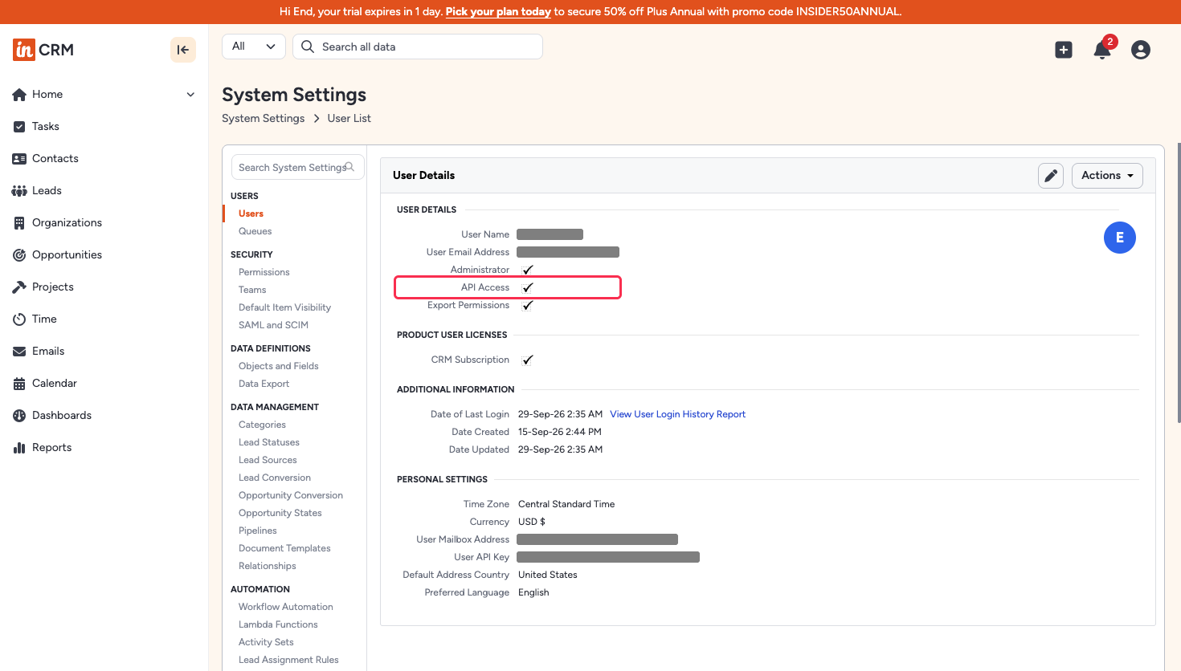Viewport: 1181px width, 671px height.
Task: Open the user profile avatar icon
Action: (x=1141, y=50)
